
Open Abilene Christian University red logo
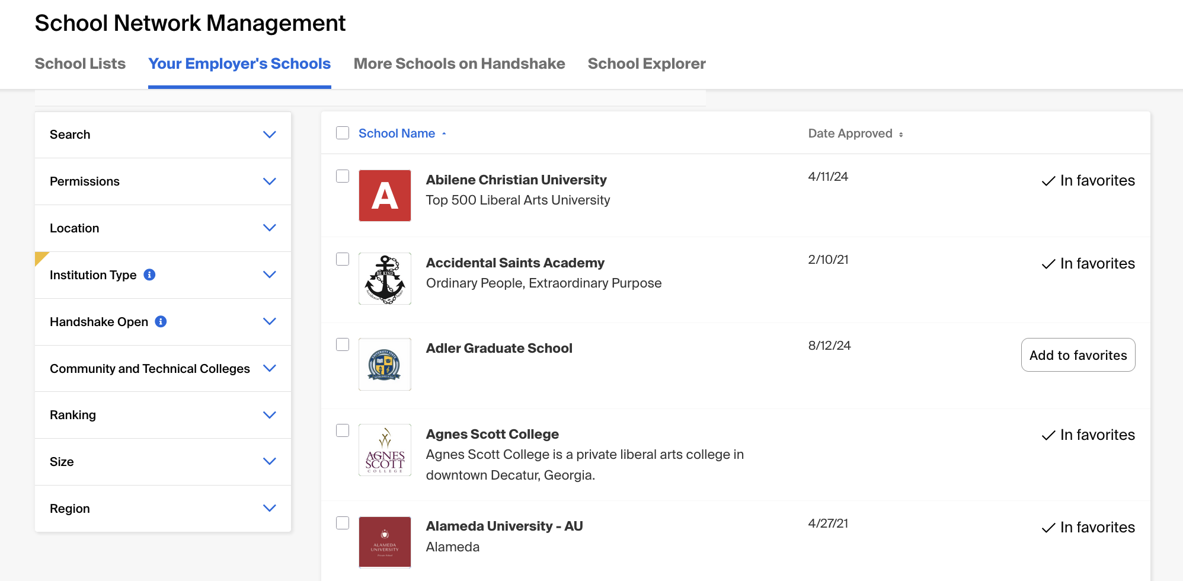(x=385, y=196)
